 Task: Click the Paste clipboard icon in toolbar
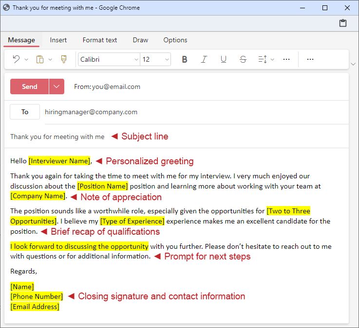click(40, 59)
